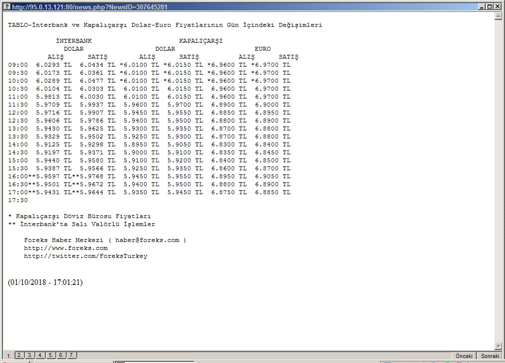Open page 4 tab

(x=40, y=355)
